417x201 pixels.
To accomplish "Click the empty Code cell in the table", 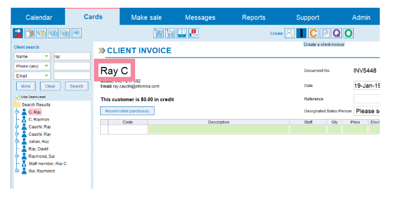I will (128, 130).
